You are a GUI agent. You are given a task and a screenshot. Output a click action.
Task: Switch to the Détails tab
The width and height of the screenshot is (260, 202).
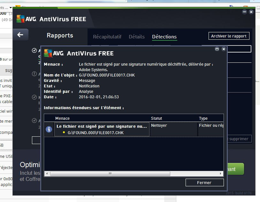point(137,36)
